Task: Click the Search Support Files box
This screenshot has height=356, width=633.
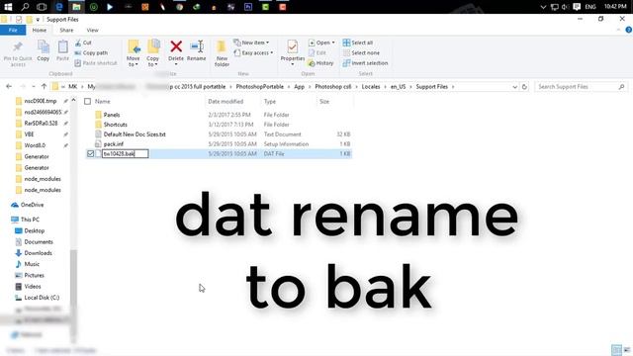Action: [581, 87]
